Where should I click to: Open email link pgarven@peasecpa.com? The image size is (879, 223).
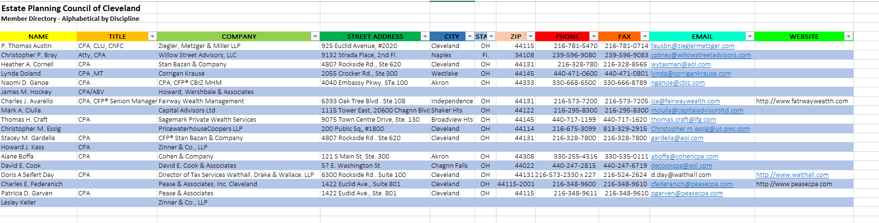(687, 193)
